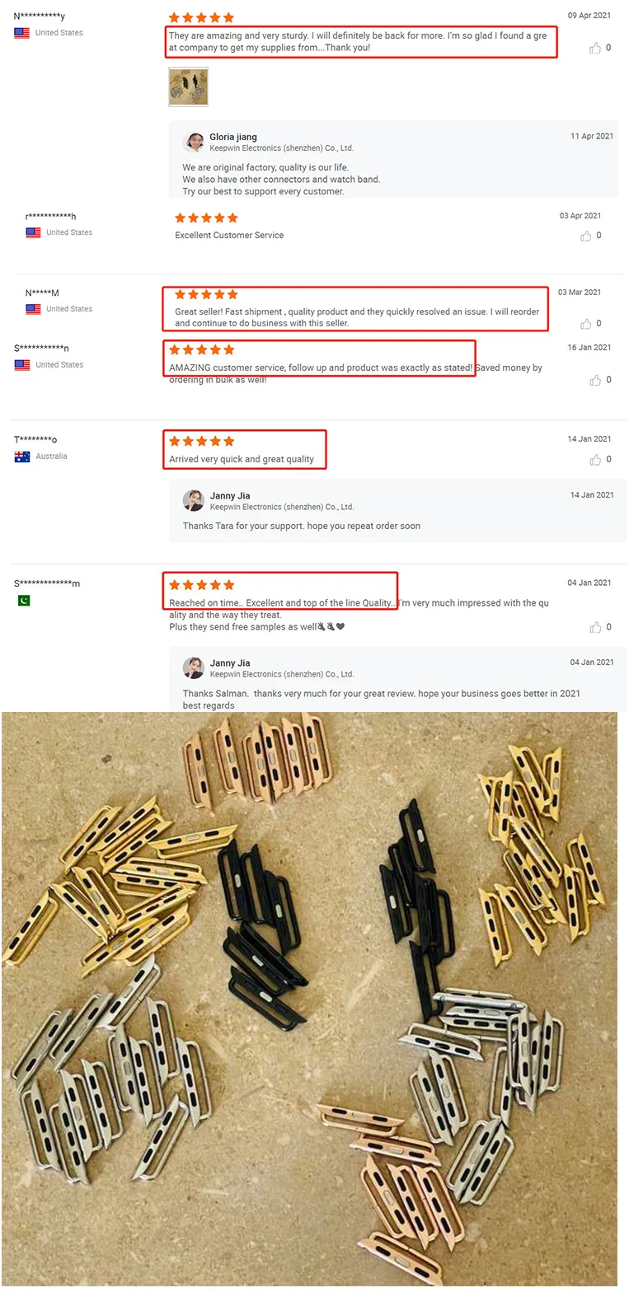The width and height of the screenshot is (629, 1297).
Task: Like the 16 Jan 2021 review
Action: click(x=594, y=381)
